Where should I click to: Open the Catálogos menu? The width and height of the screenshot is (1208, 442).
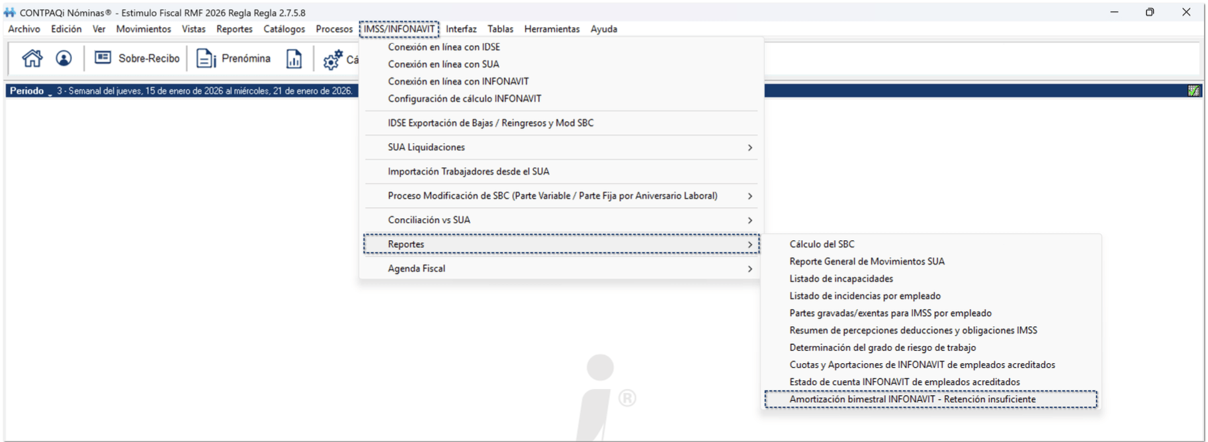(x=284, y=29)
